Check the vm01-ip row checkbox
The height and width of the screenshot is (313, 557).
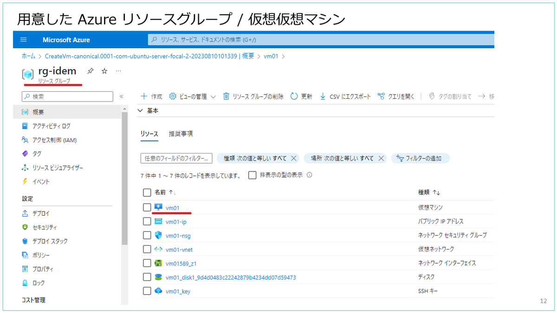147,222
